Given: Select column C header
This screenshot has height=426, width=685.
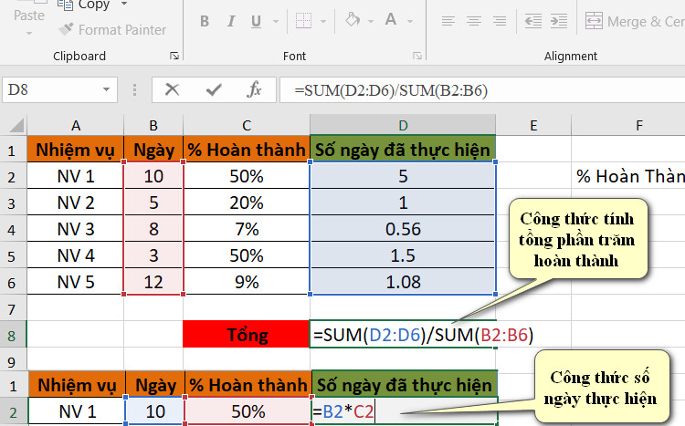Looking at the screenshot, I should pyautogui.click(x=247, y=125).
